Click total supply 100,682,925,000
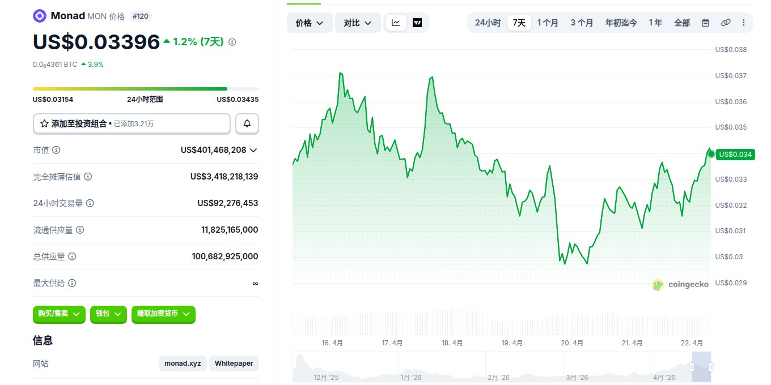Viewport: 771px width, 385px height. click(225, 256)
